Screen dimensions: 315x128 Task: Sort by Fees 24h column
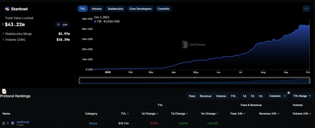coord(245,114)
